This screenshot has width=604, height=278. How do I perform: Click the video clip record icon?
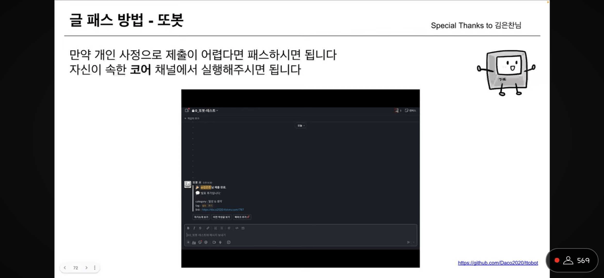click(214, 242)
